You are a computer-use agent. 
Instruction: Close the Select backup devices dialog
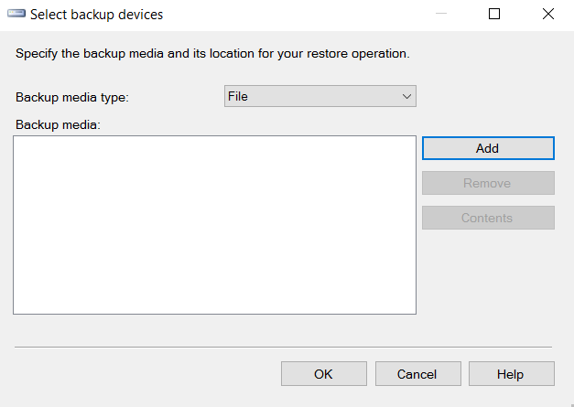pos(547,15)
